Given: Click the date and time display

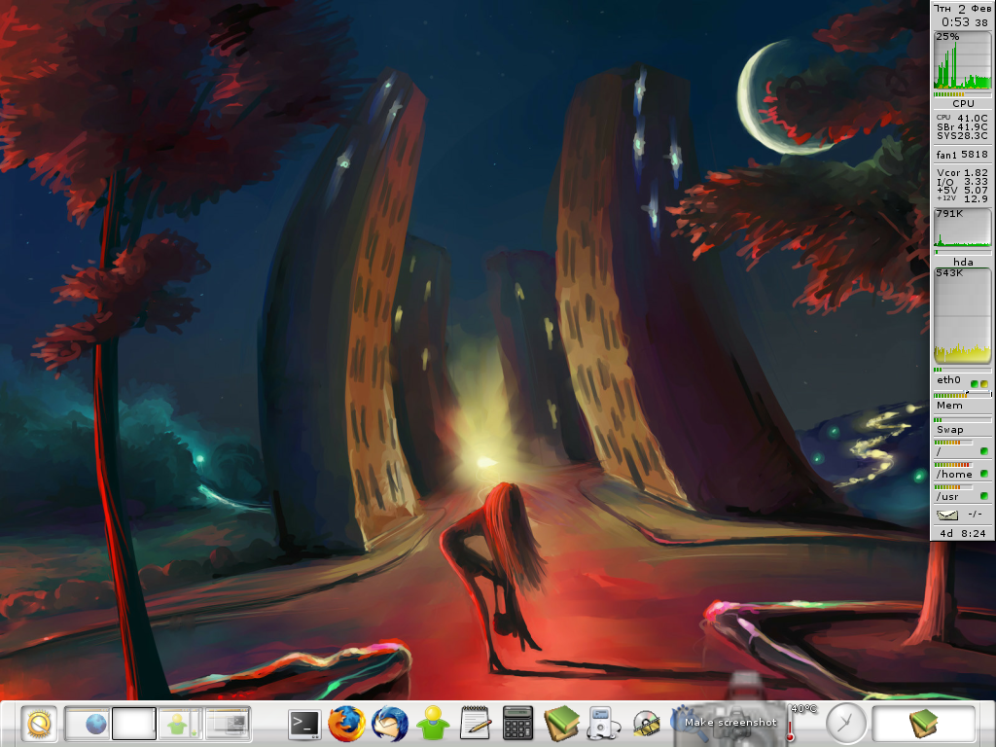Looking at the screenshot, I should coord(962,16).
